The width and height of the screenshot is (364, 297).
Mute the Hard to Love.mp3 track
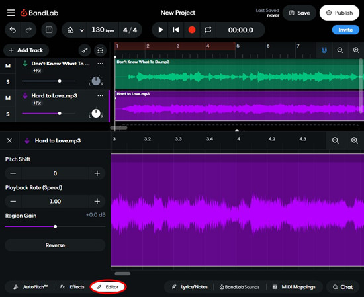point(8,98)
